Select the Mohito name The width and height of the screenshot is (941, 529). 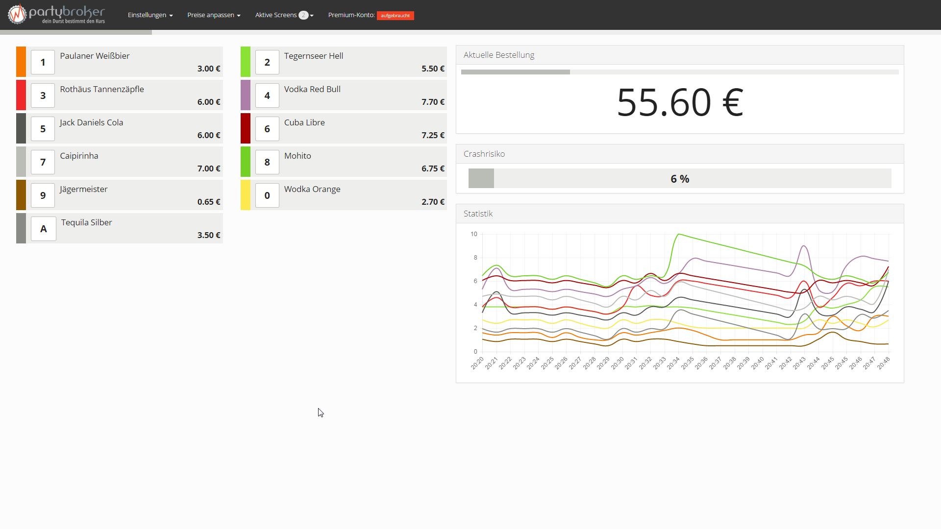point(297,156)
